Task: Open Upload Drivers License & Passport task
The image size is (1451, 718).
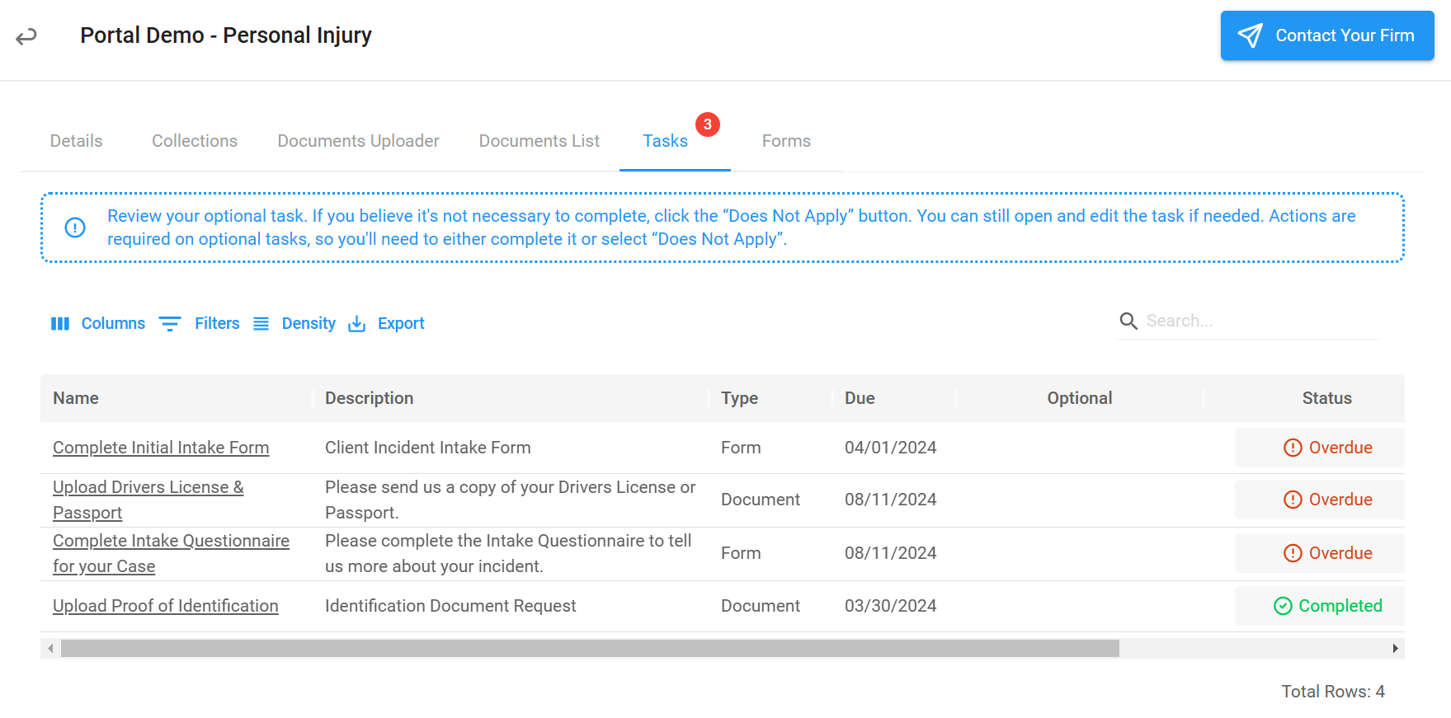Action: 148,500
